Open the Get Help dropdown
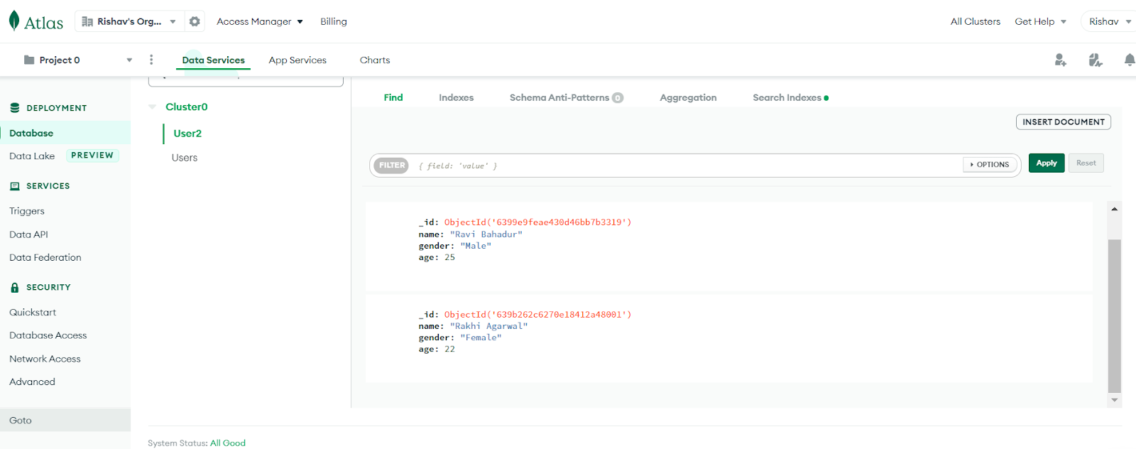 tap(1041, 21)
